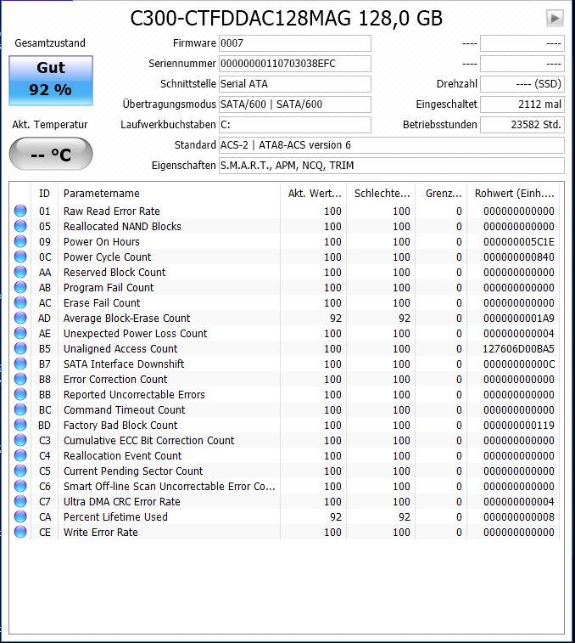This screenshot has height=643, width=575.
Task: Select the 'Percent Lifetime Used' parameter name
Action: [x=115, y=516]
